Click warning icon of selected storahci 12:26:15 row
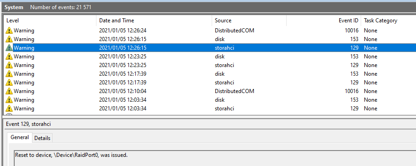This screenshot has width=416, height=166. [9, 48]
